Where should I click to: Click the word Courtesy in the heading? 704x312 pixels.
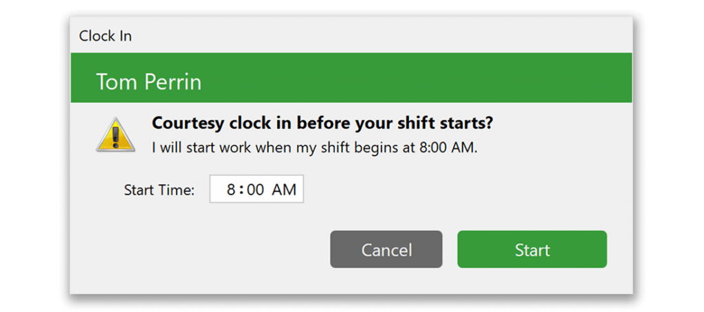[x=187, y=124]
